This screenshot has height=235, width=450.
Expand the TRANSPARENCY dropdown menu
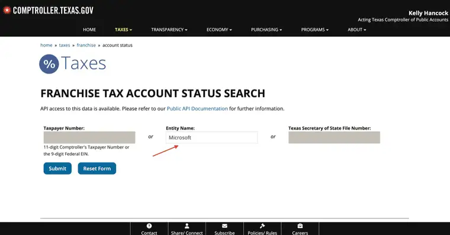(x=169, y=30)
